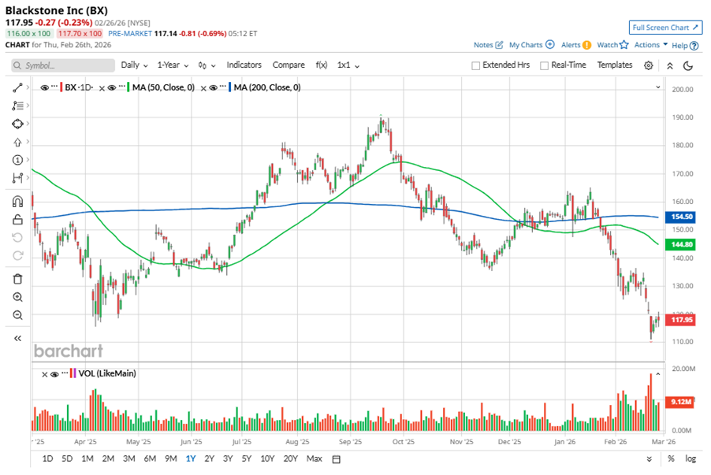Open chart settings gear
The image size is (711, 475).
point(649,65)
